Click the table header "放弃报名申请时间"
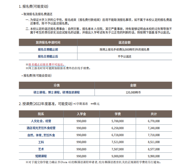Image resolution: width=177 pixels, height=165 pixels. pyautogui.click(x=48, y=42)
